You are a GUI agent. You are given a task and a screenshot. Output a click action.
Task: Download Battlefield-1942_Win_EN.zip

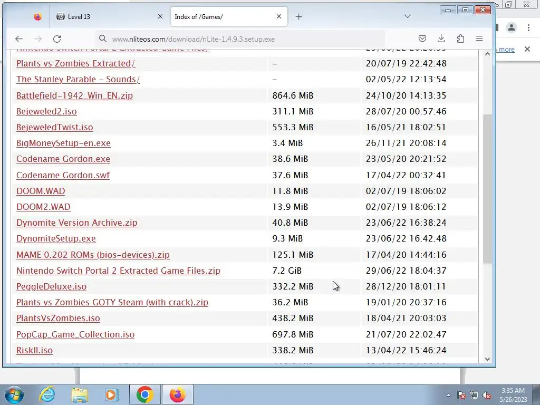tap(74, 95)
